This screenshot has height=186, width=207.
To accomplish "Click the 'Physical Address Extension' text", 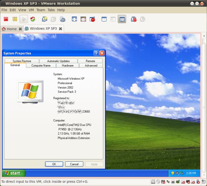I will point(74,138).
